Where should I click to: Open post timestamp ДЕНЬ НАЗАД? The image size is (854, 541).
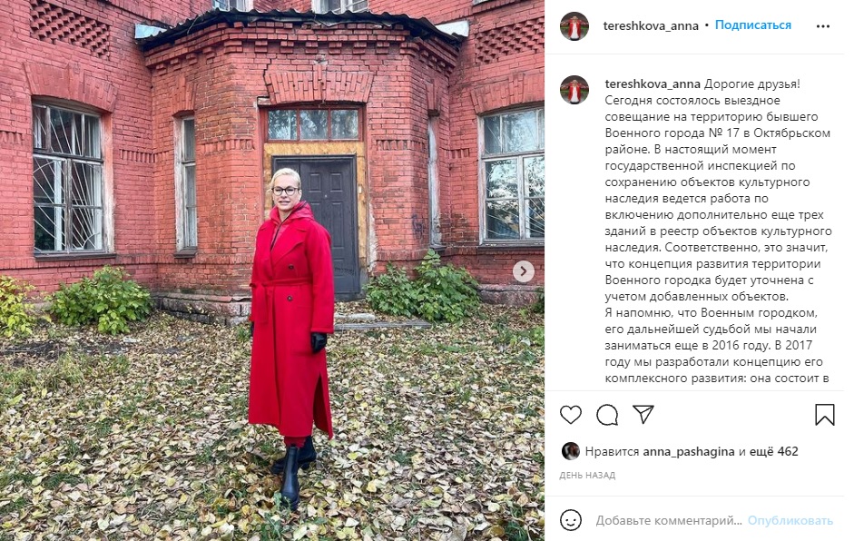click(587, 475)
